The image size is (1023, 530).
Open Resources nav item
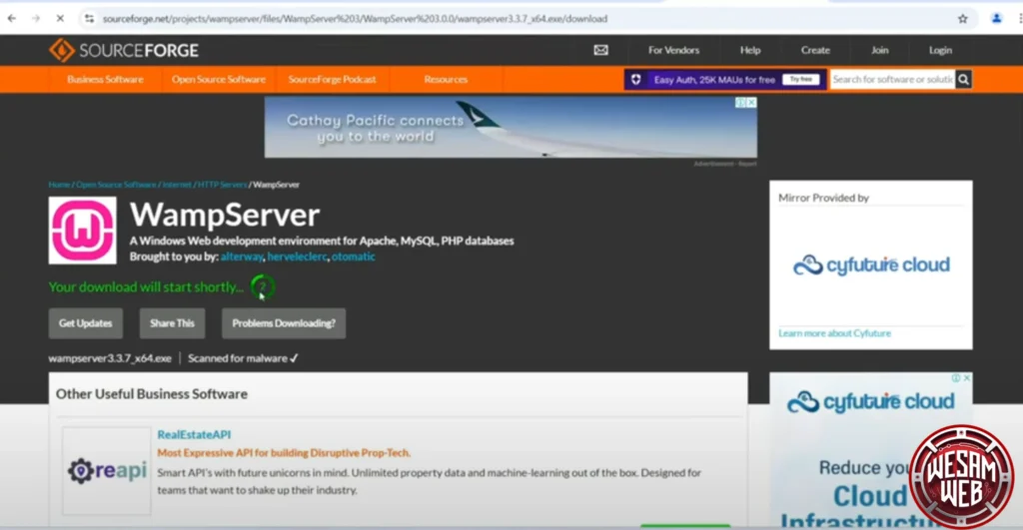[446, 80]
